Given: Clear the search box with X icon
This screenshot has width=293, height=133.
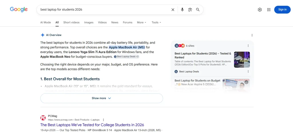Looking at the screenshot, I should 173,10.
